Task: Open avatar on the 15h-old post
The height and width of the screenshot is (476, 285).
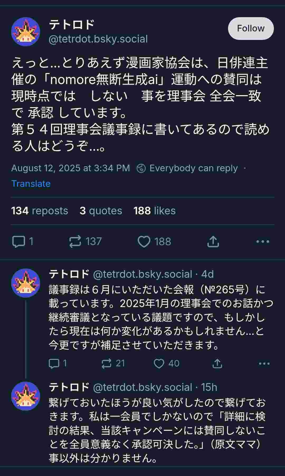Action: 26,396
